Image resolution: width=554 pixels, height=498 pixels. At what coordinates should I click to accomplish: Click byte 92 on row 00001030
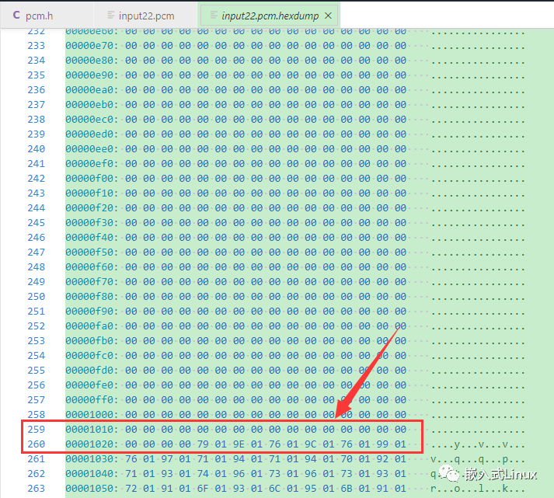tap(382, 459)
